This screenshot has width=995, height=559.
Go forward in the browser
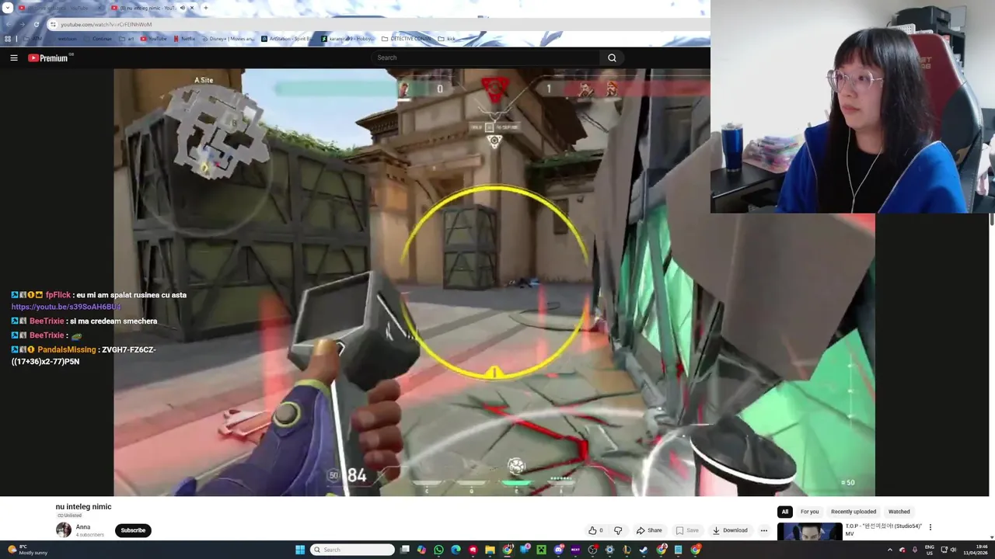point(22,24)
